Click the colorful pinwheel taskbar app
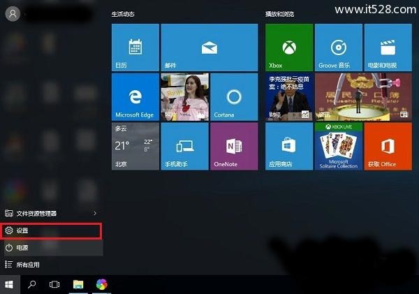This screenshot has height=294, width=419. (101, 285)
